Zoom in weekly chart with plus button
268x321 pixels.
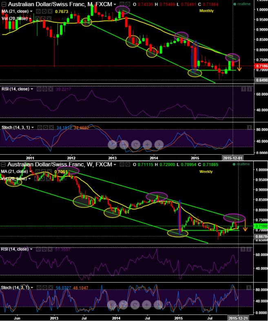[x=147, y=305]
